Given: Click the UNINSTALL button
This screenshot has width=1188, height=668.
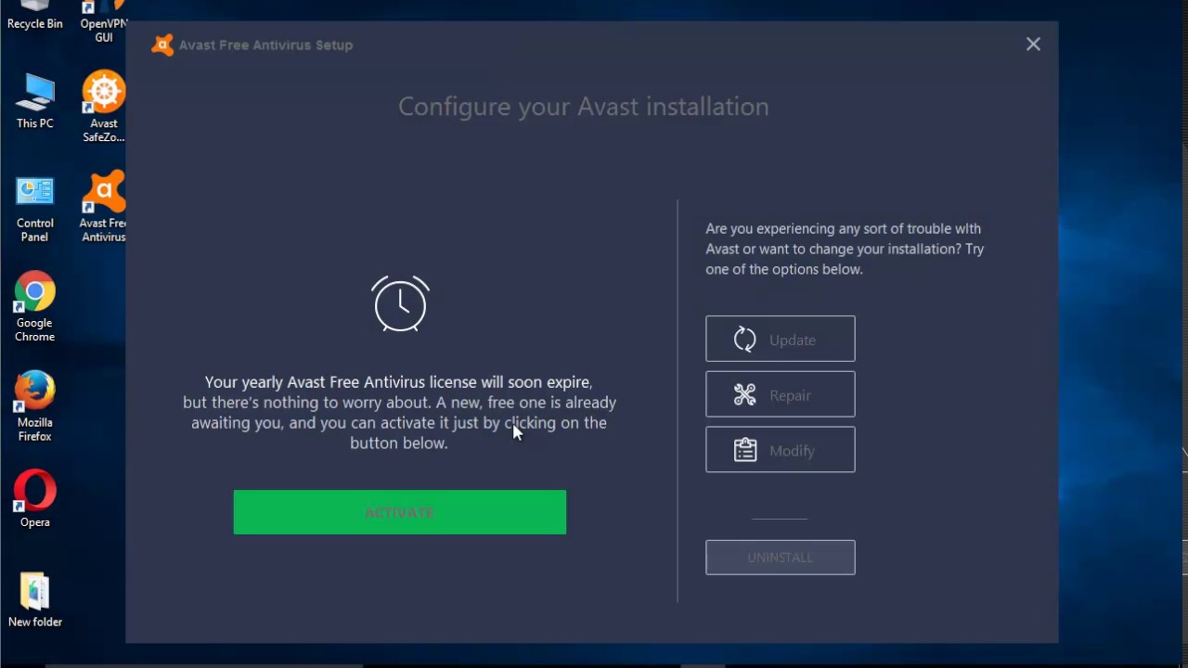Looking at the screenshot, I should [780, 558].
